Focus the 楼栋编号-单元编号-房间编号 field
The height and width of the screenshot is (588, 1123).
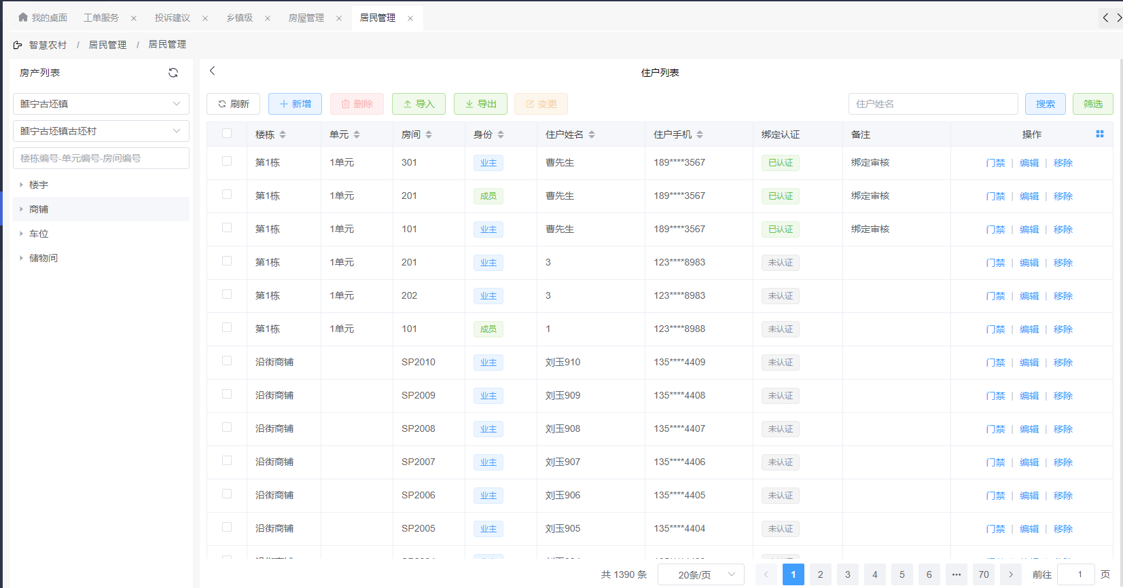pos(101,158)
